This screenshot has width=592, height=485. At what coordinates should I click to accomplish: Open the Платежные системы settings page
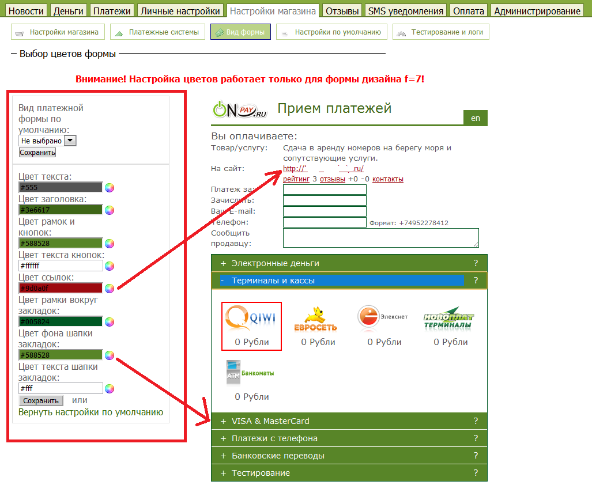157,32
